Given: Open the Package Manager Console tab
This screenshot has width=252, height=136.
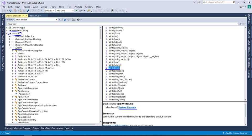Looking at the screenshot, I should click(x=18, y=128).
